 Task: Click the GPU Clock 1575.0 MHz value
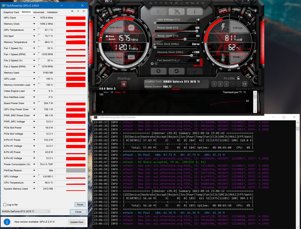(x=46, y=18)
